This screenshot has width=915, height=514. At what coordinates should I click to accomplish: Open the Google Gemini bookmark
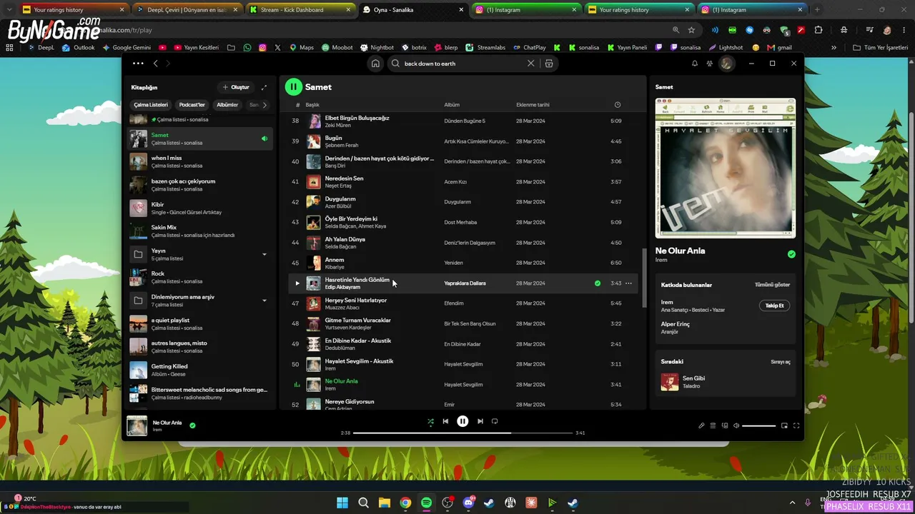tap(127, 48)
